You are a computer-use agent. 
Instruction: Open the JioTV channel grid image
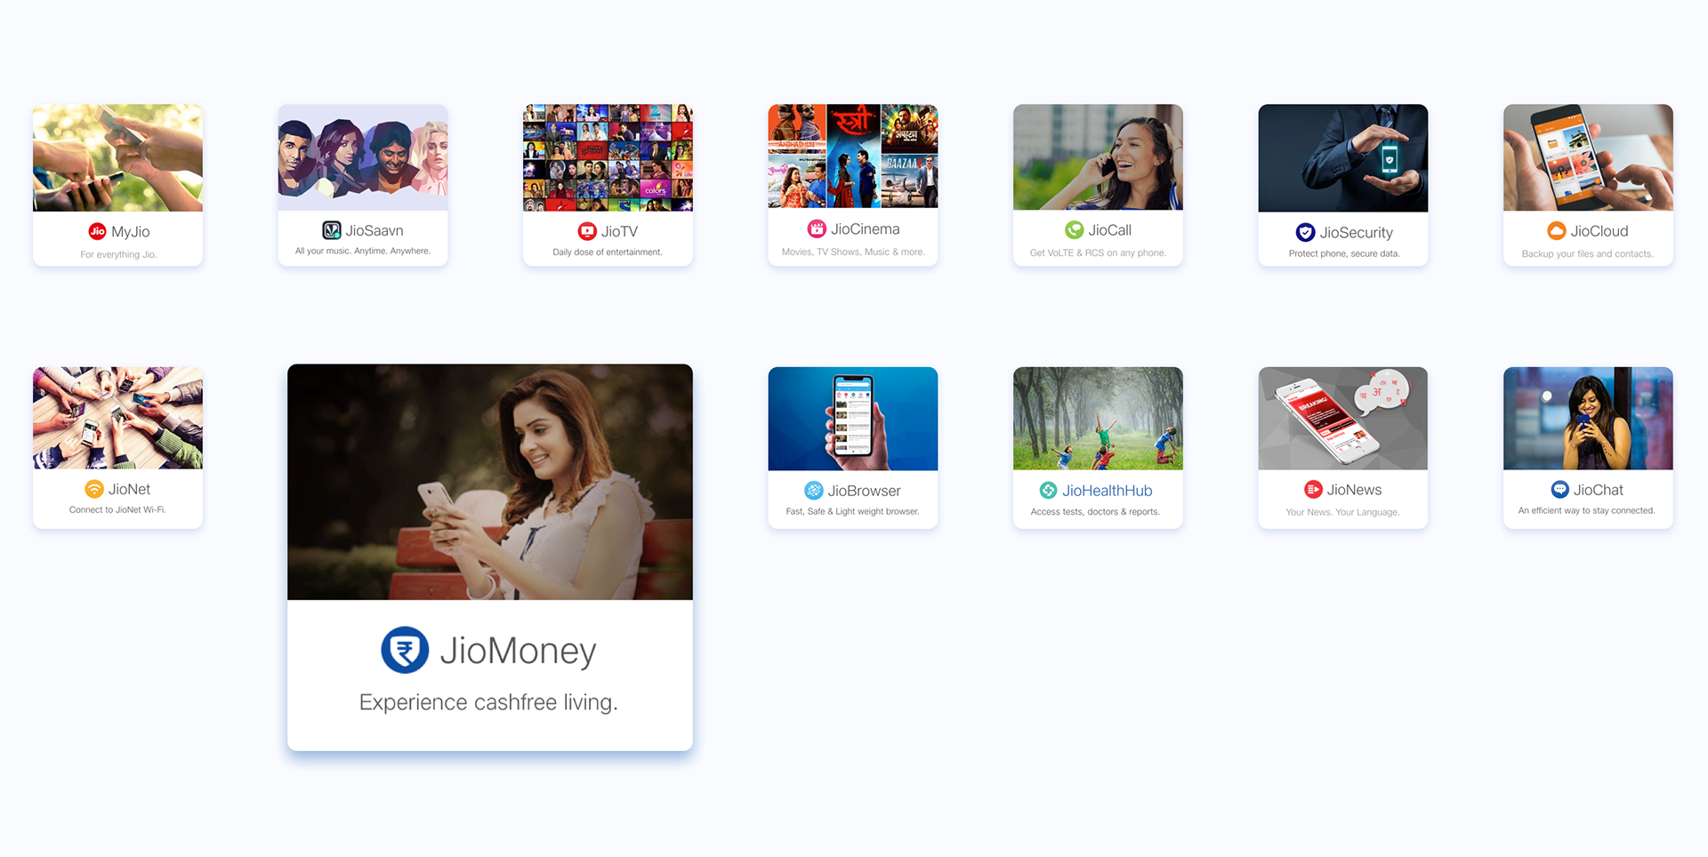(x=608, y=157)
